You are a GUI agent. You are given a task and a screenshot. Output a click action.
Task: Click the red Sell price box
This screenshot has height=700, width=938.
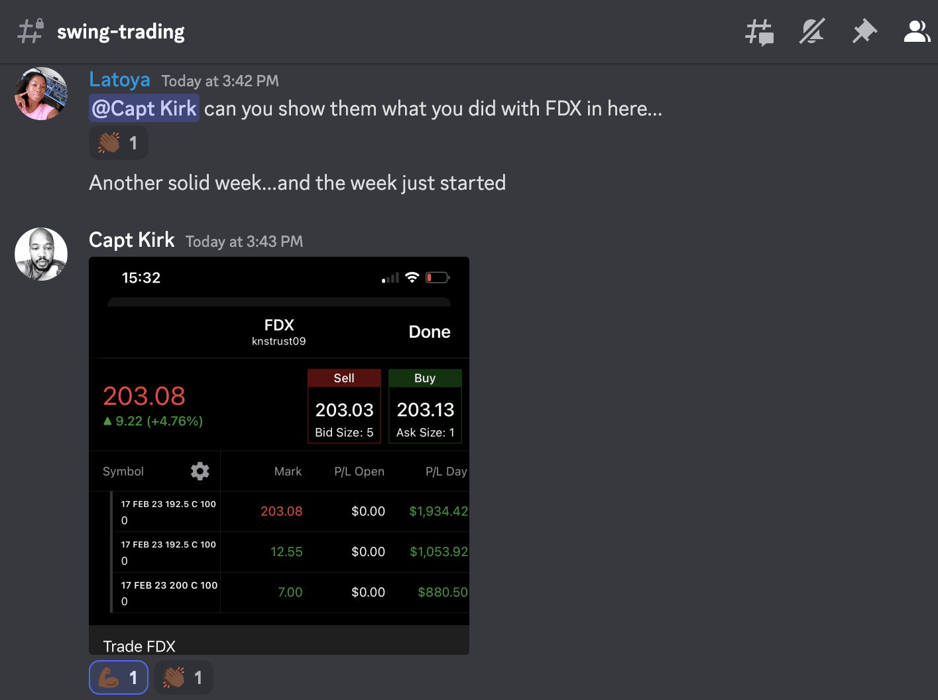[344, 406]
